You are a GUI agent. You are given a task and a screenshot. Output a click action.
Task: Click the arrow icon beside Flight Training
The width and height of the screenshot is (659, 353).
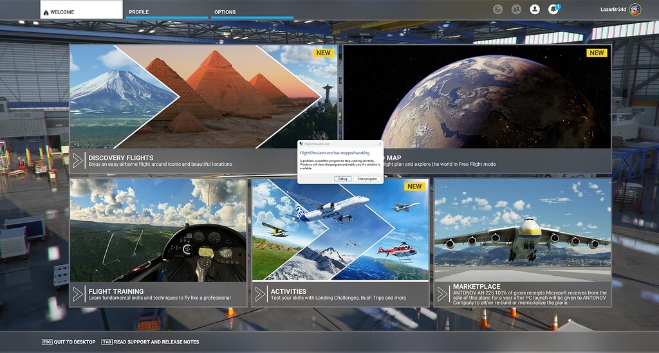[78, 294]
